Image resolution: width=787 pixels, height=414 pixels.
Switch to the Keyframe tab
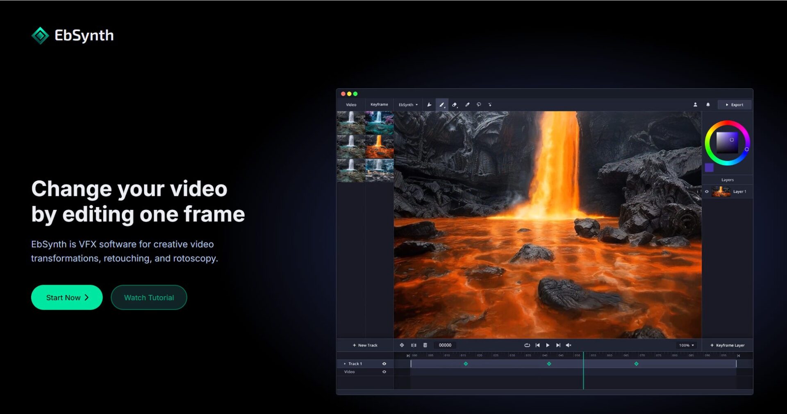point(379,105)
